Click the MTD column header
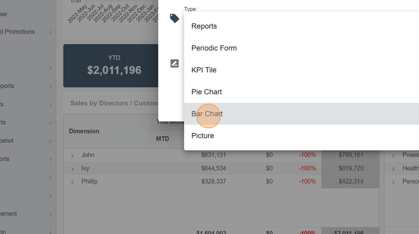419x234 pixels. [x=162, y=139]
